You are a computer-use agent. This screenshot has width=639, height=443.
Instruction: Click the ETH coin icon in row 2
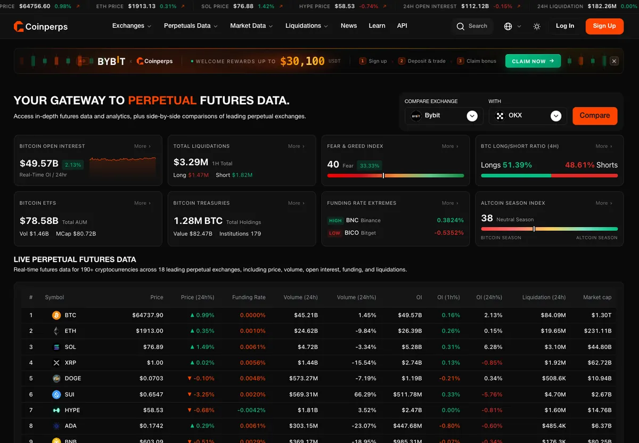[x=56, y=331]
